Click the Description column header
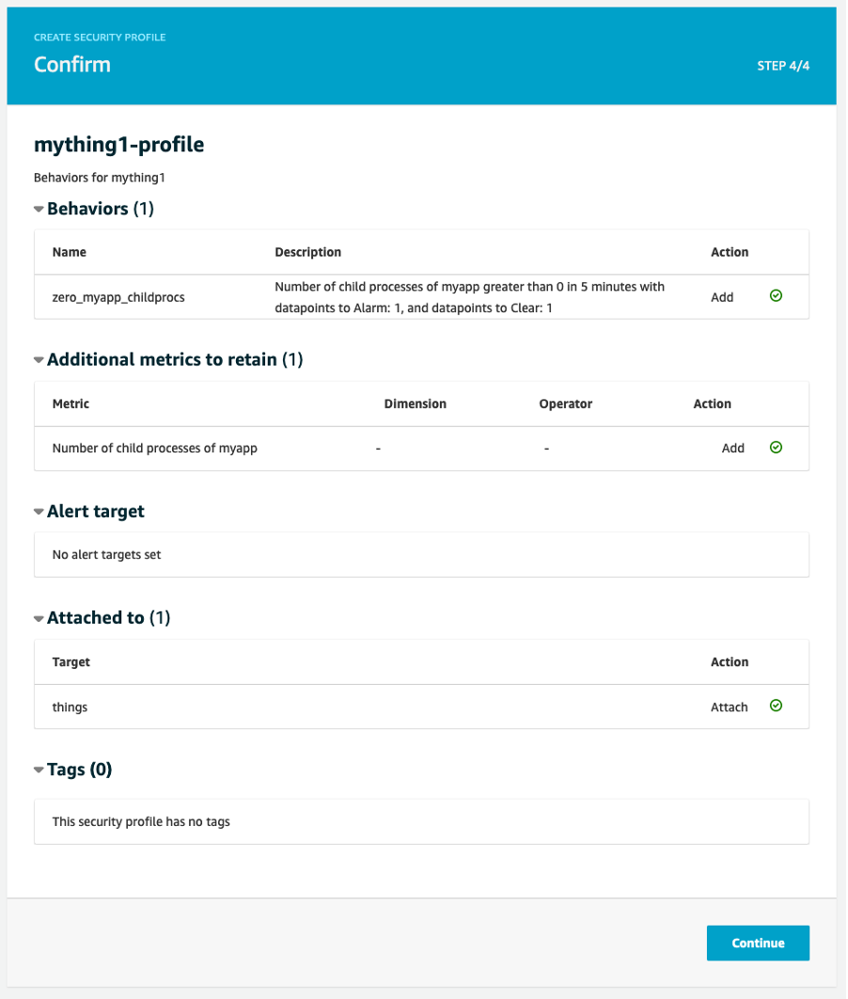The width and height of the screenshot is (848, 999). (x=308, y=252)
